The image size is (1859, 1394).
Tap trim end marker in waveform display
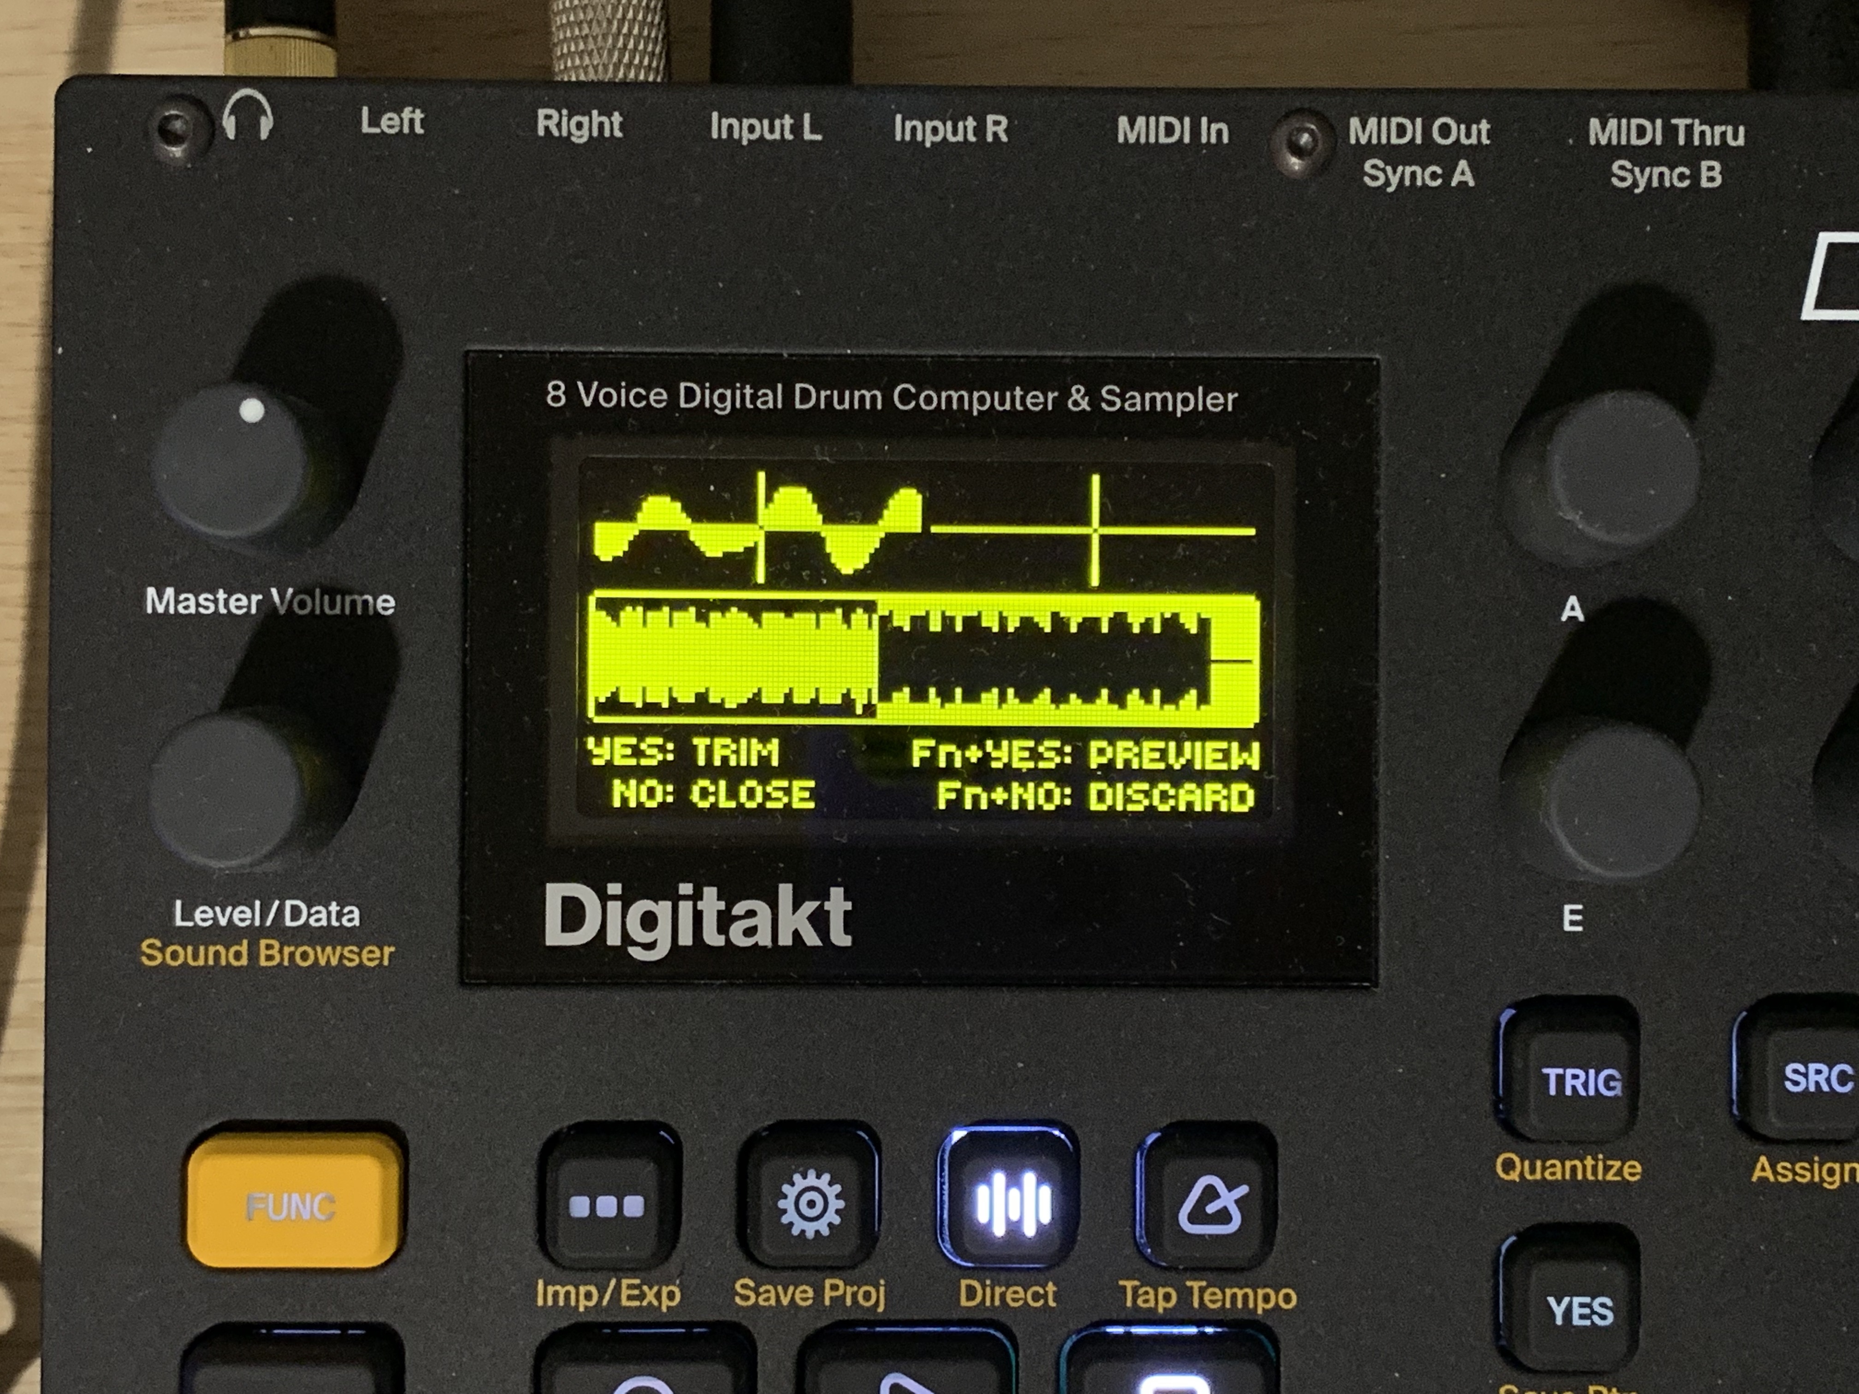[1095, 529]
